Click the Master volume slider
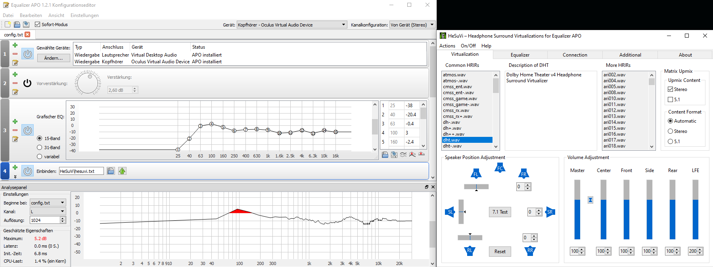The width and height of the screenshot is (713, 267). click(x=577, y=210)
